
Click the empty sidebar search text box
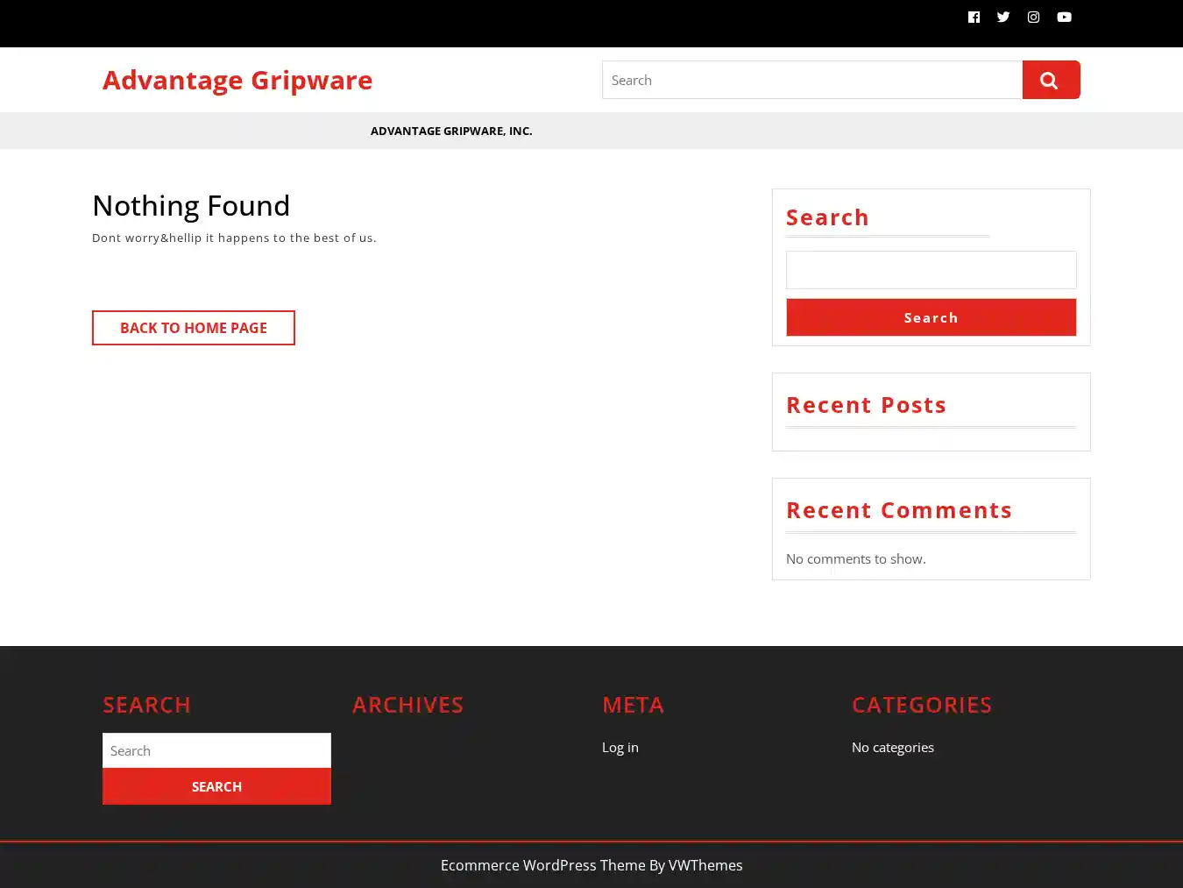931,270
